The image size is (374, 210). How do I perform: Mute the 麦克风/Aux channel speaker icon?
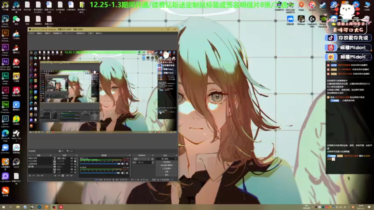coord(123,164)
